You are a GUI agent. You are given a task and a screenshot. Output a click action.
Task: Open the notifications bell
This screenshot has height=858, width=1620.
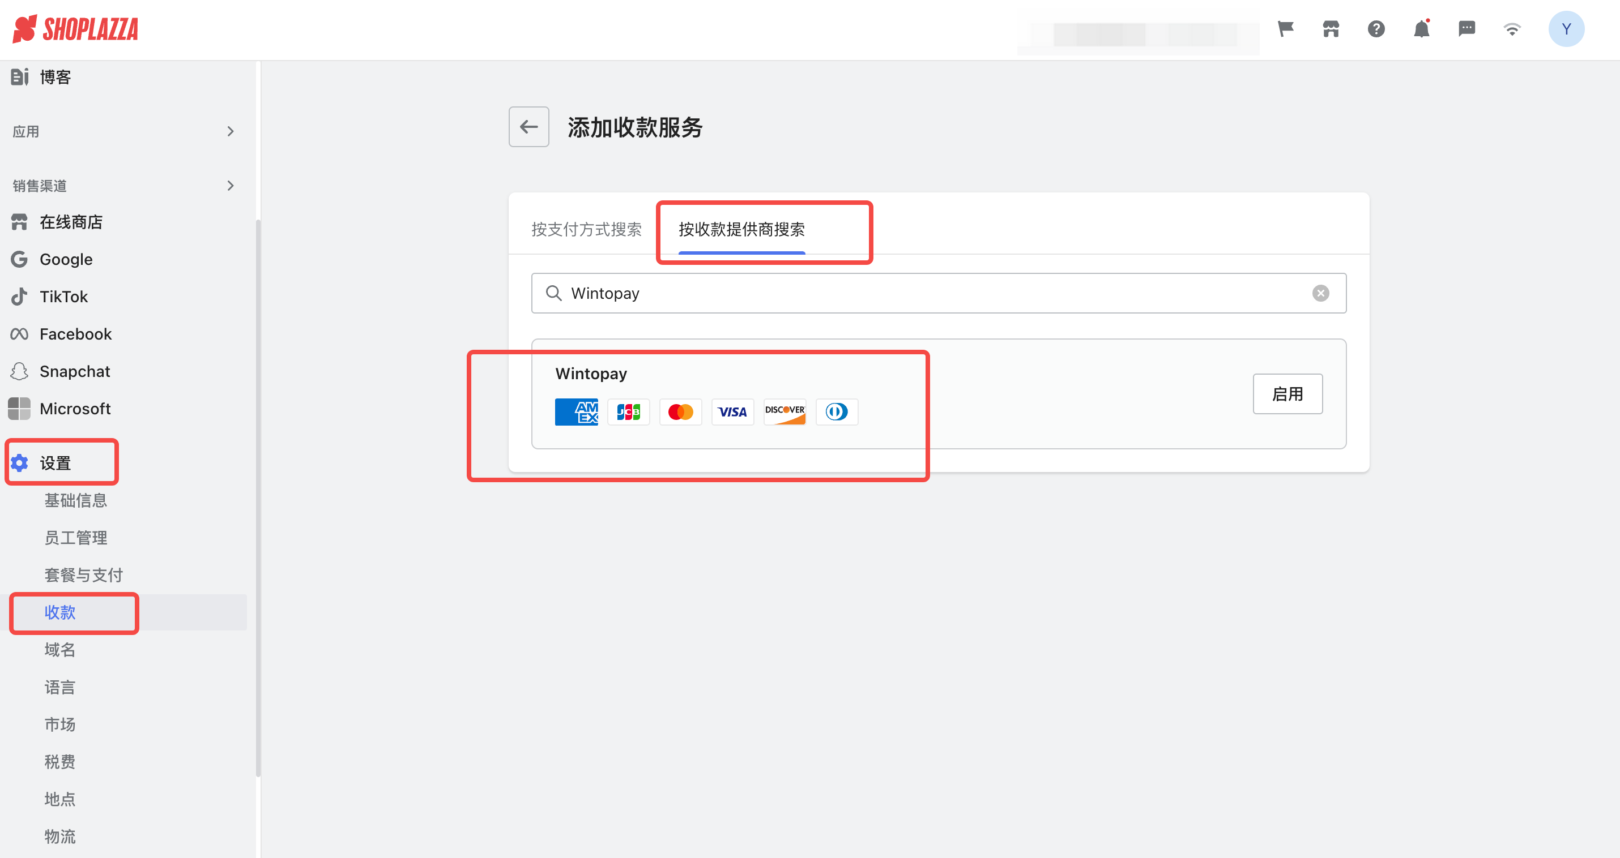click(1421, 29)
